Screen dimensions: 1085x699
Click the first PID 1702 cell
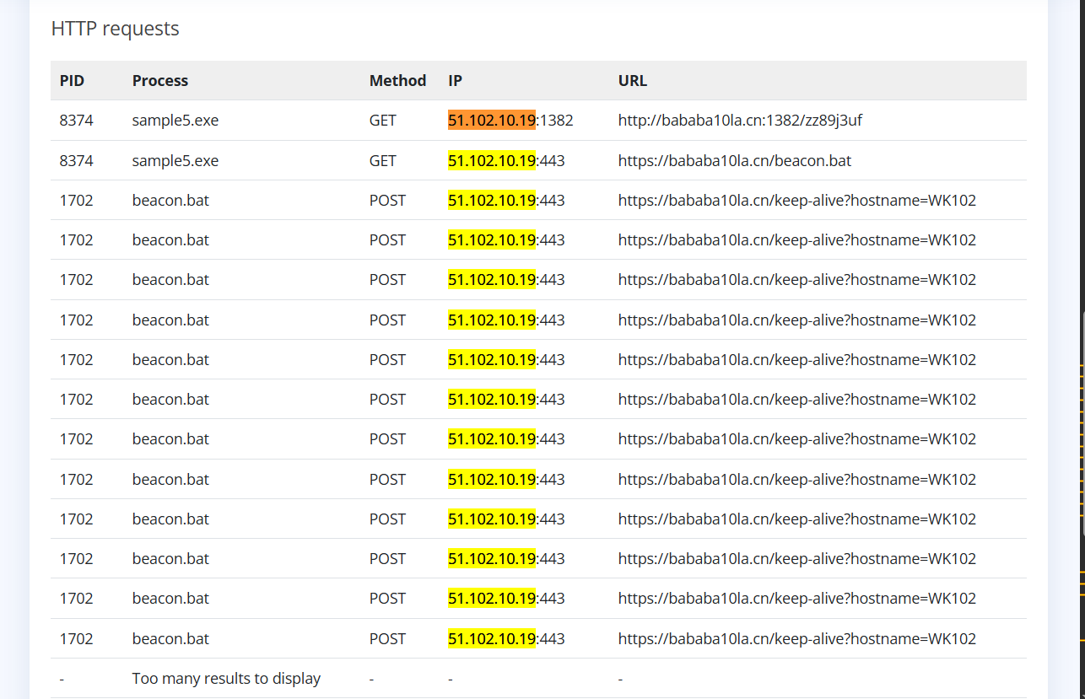[76, 201]
